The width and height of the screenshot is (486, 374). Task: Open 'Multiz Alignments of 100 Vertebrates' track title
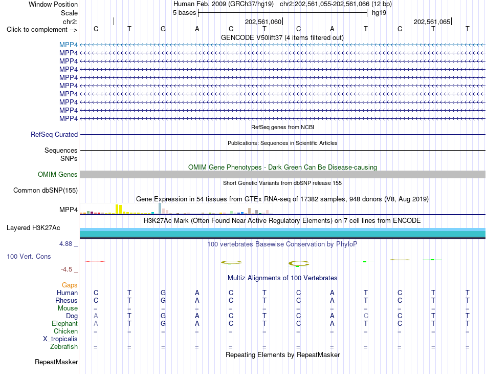point(282,278)
